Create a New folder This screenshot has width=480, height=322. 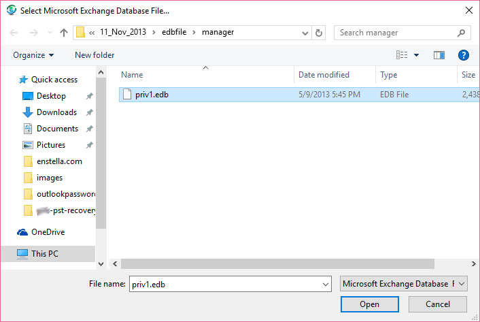95,55
